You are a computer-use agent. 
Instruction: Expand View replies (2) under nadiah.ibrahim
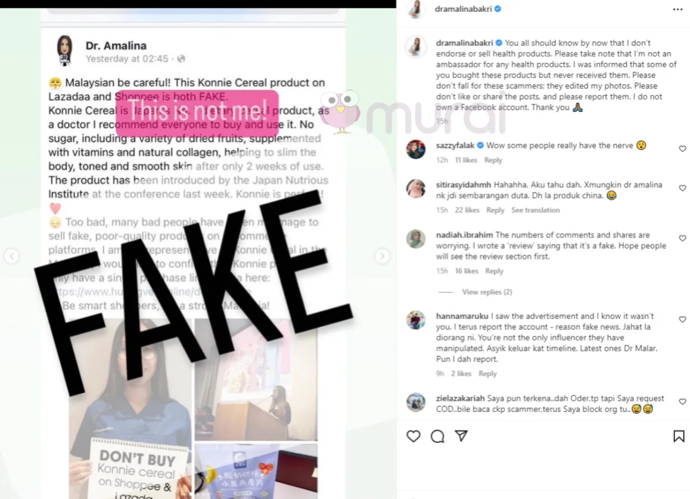pyautogui.click(x=487, y=292)
